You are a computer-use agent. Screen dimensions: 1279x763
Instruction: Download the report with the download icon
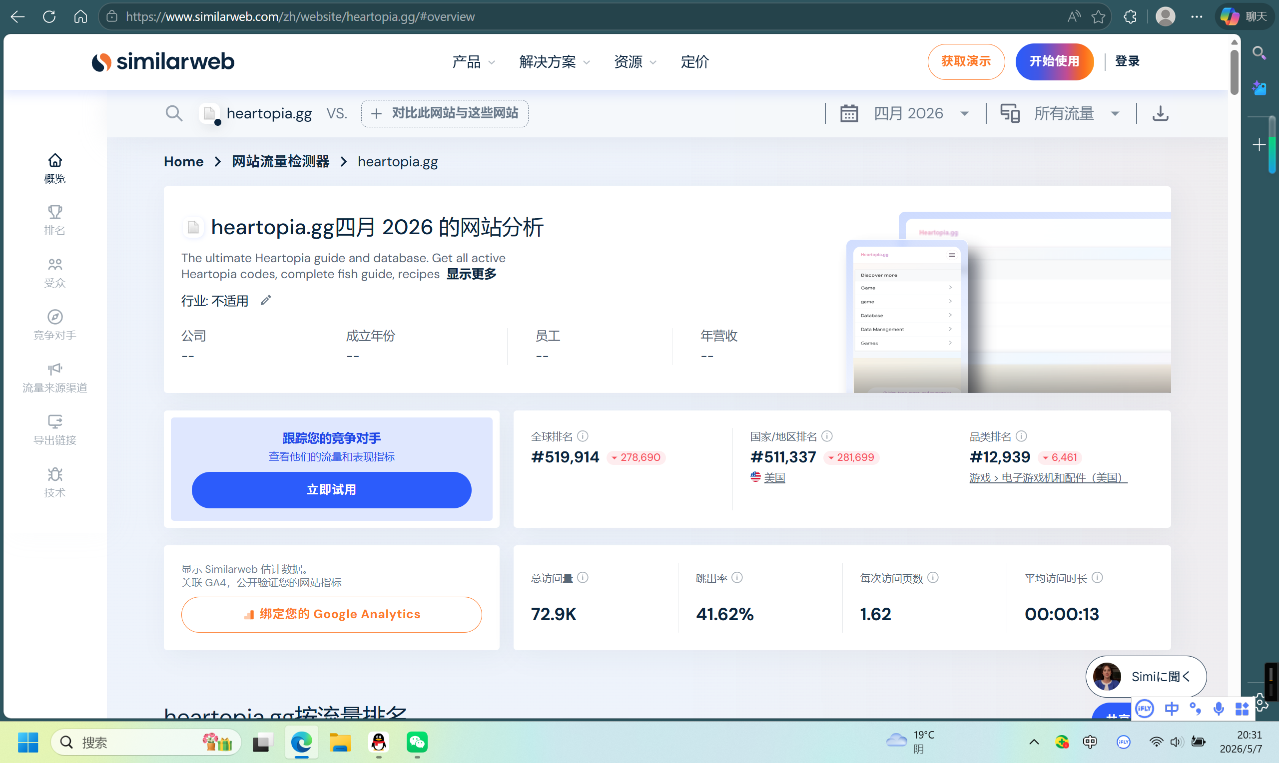(x=1160, y=113)
